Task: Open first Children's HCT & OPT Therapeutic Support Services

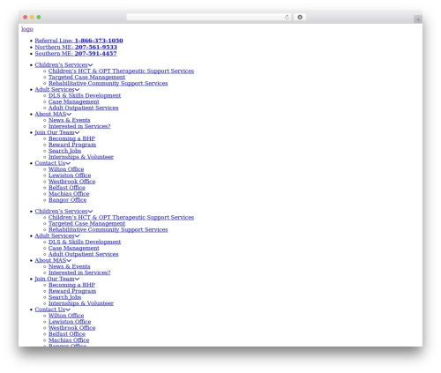Action: (x=121, y=71)
